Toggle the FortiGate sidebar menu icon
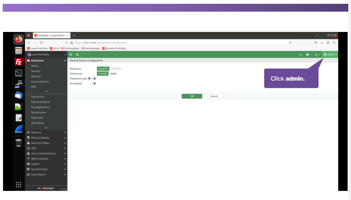 tap(71, 54)
